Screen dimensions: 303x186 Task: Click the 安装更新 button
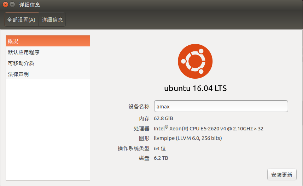point(282,175)
